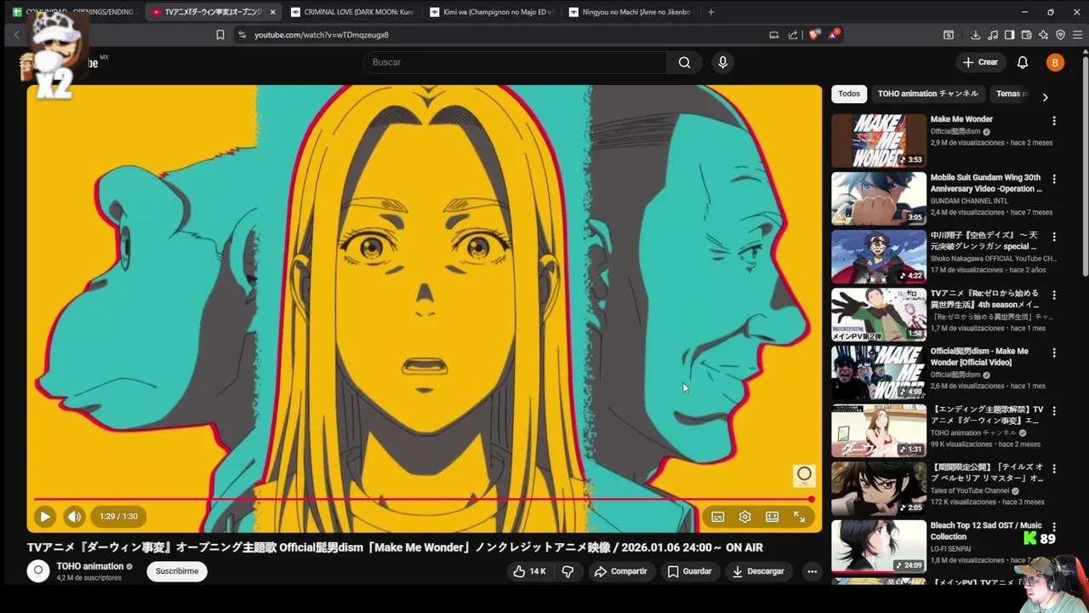Show next filter chips with arrow
This screenshot has width=1089, height=613.
[1045, 97]
